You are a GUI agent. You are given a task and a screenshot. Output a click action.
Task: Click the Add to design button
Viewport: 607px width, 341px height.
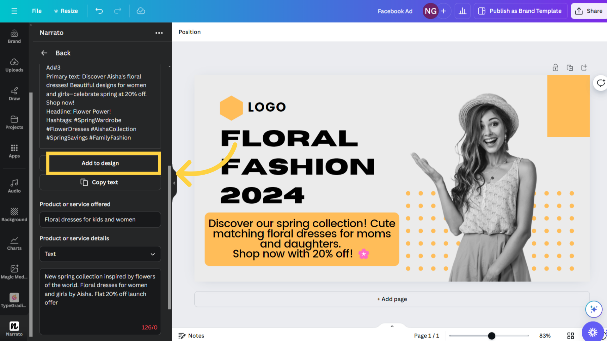click(100, 163)
